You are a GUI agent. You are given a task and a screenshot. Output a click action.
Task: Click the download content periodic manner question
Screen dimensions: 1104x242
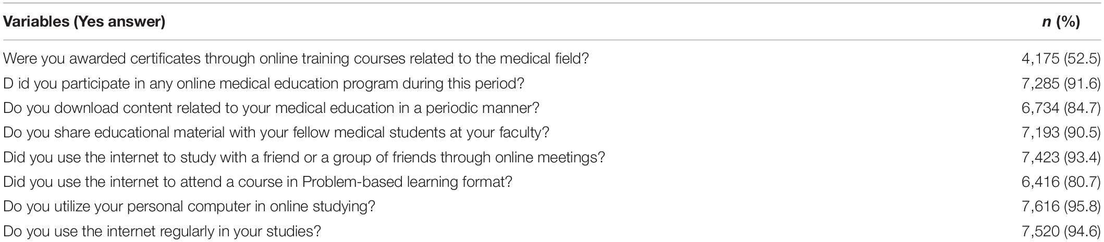coord(271,108)
